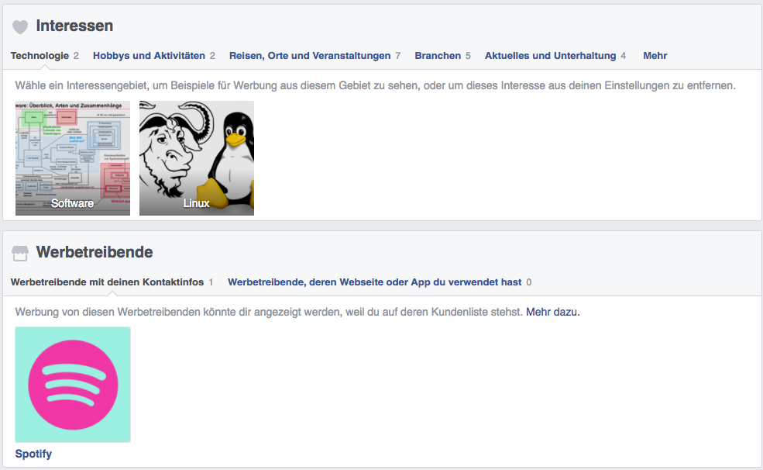Viewport: 763px width, 470px height.
Task: Switch to Hobbys und Aktivitäten tab
Action: pyautogui.click(x=154, y=56)
